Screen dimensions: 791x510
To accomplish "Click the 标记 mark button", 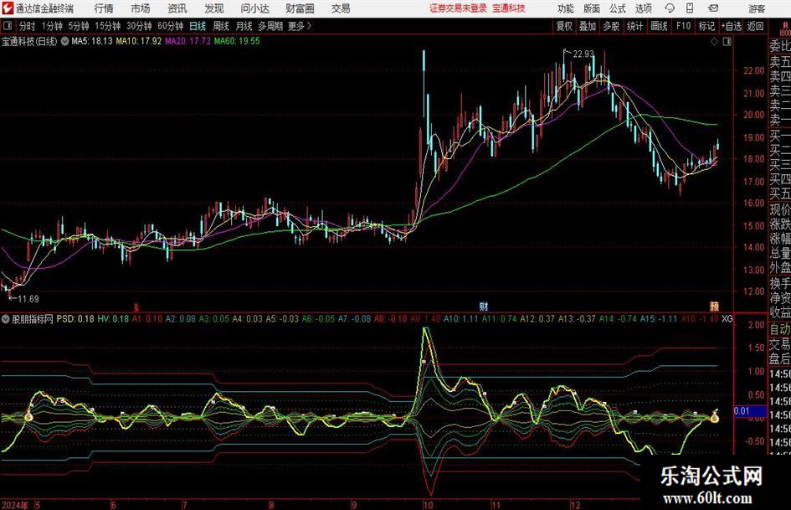I will pos(706,26).
